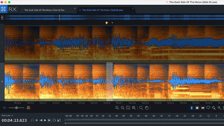224x126 pixels.
Task: Zoom out fully icon
Action: coord(134,108)
